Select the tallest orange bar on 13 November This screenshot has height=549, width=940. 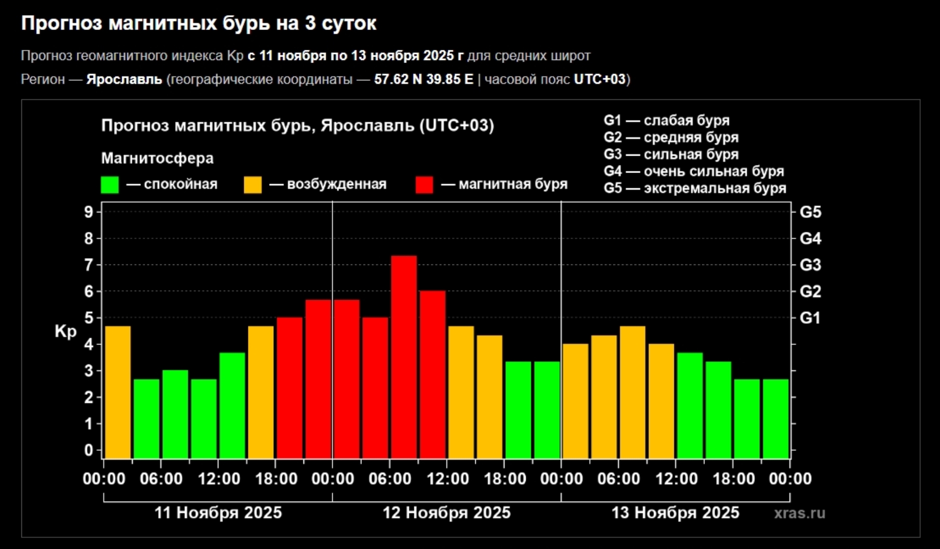[x=632, y=392]
